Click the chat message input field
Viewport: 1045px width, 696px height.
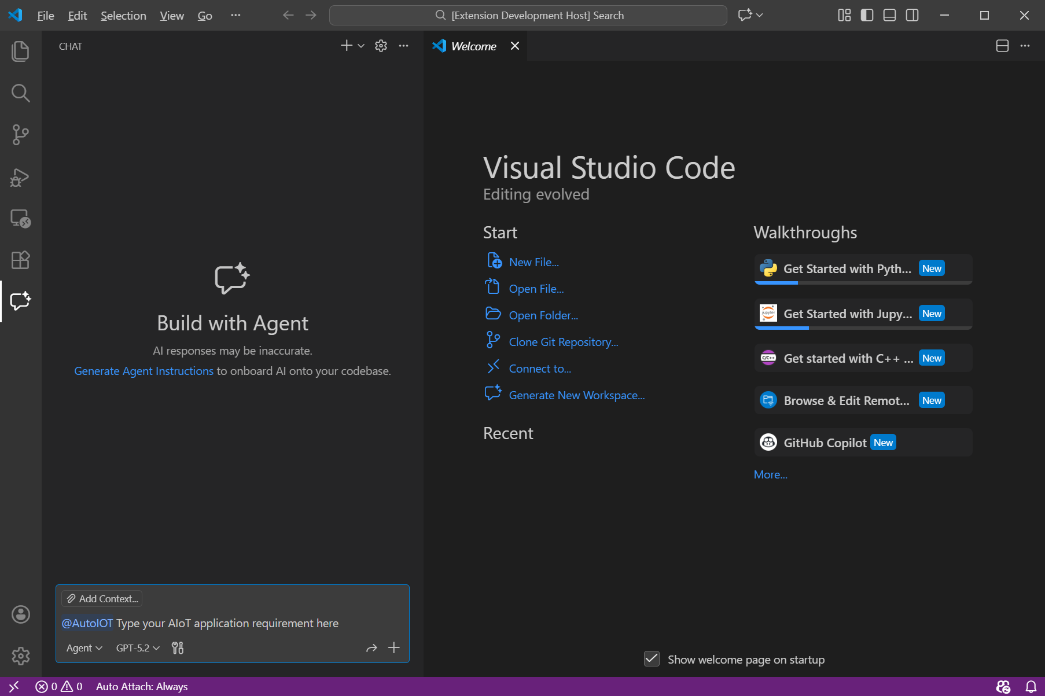pyautogui.click(x=231, y=623)
